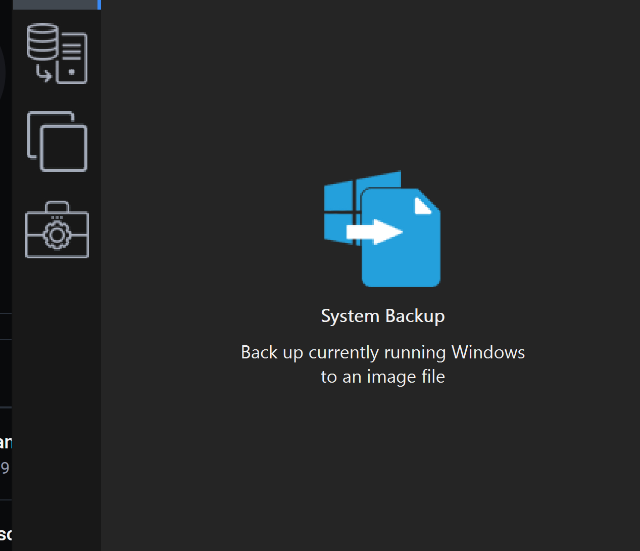Select 'Back up currently running Windows' description
Image resolution: width=640 pixels, height=551 pixels.
pyautogui.click(x=383, y=364)
